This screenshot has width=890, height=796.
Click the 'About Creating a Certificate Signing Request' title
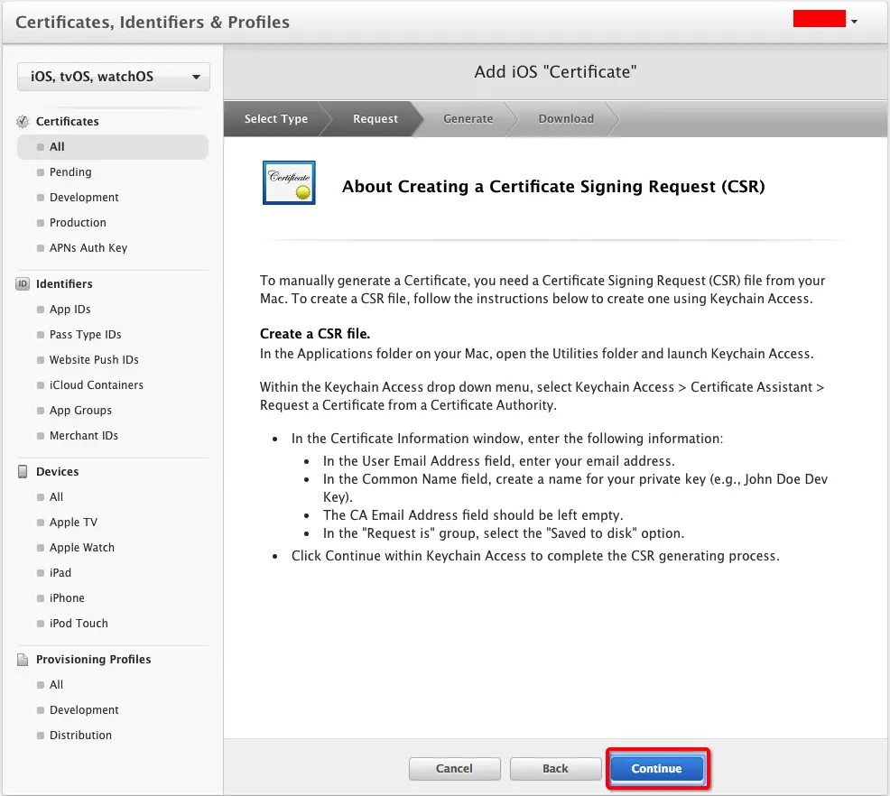(553, 187)
